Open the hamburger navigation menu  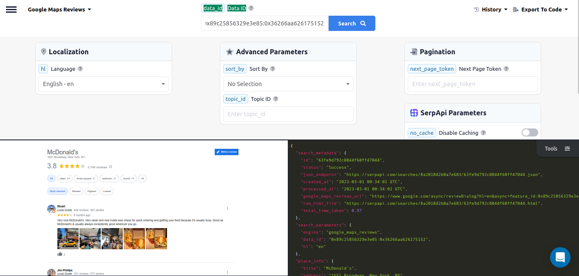(11, 9)
